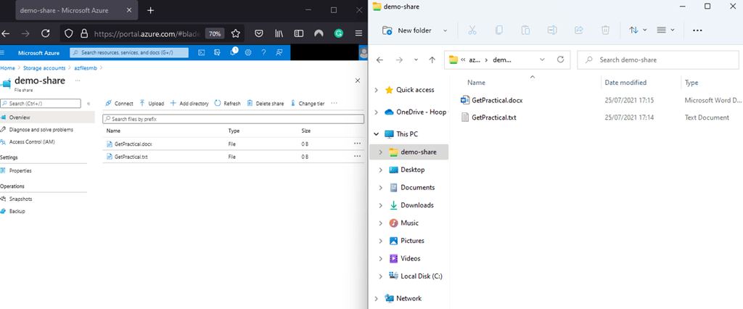The height and width of the screenshot is (309, 743).
Task: Expand Quick access in navigation pane
Action: (x=377, y=90)
